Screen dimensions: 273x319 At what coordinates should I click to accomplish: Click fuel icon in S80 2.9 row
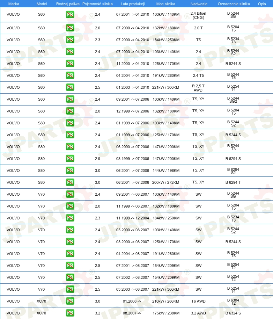pos(70,159)
